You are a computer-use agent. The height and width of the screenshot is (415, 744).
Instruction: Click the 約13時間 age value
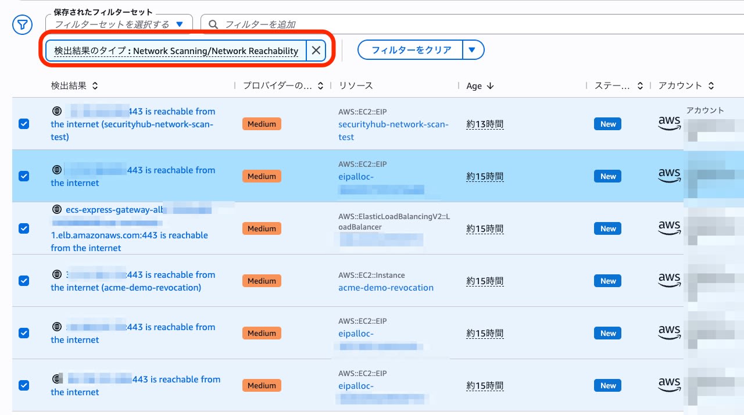point(485,124)
